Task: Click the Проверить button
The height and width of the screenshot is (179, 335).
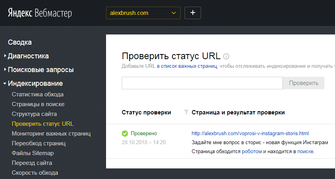Action: pyautogui.click(x=304, y=83)
